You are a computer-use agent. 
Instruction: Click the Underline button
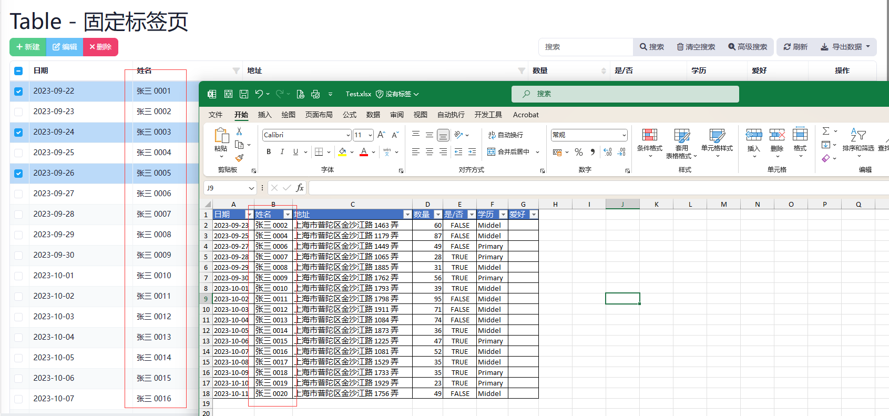295,152
